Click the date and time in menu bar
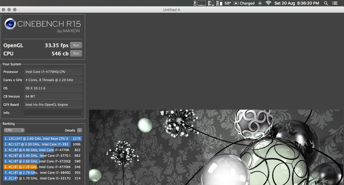344x185 pixels. pos(297,3)
